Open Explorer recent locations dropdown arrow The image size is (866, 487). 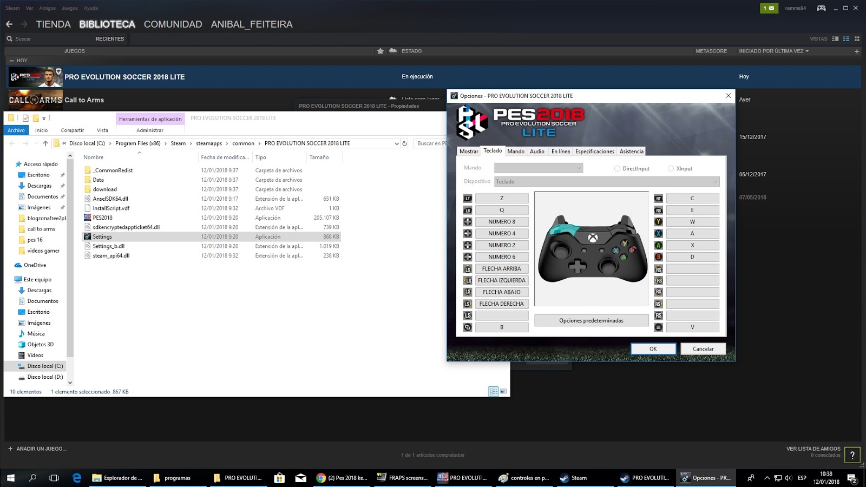[x=35, y=143]
